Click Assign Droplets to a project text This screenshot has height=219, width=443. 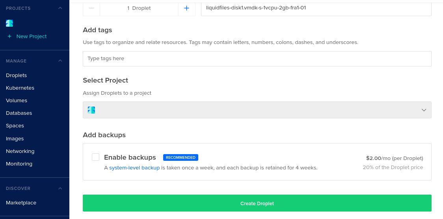pyautogui.click(x=117, y=93)
